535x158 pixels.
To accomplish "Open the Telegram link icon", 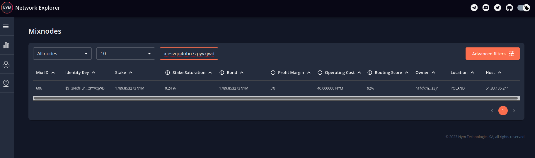I will point(474,8).
